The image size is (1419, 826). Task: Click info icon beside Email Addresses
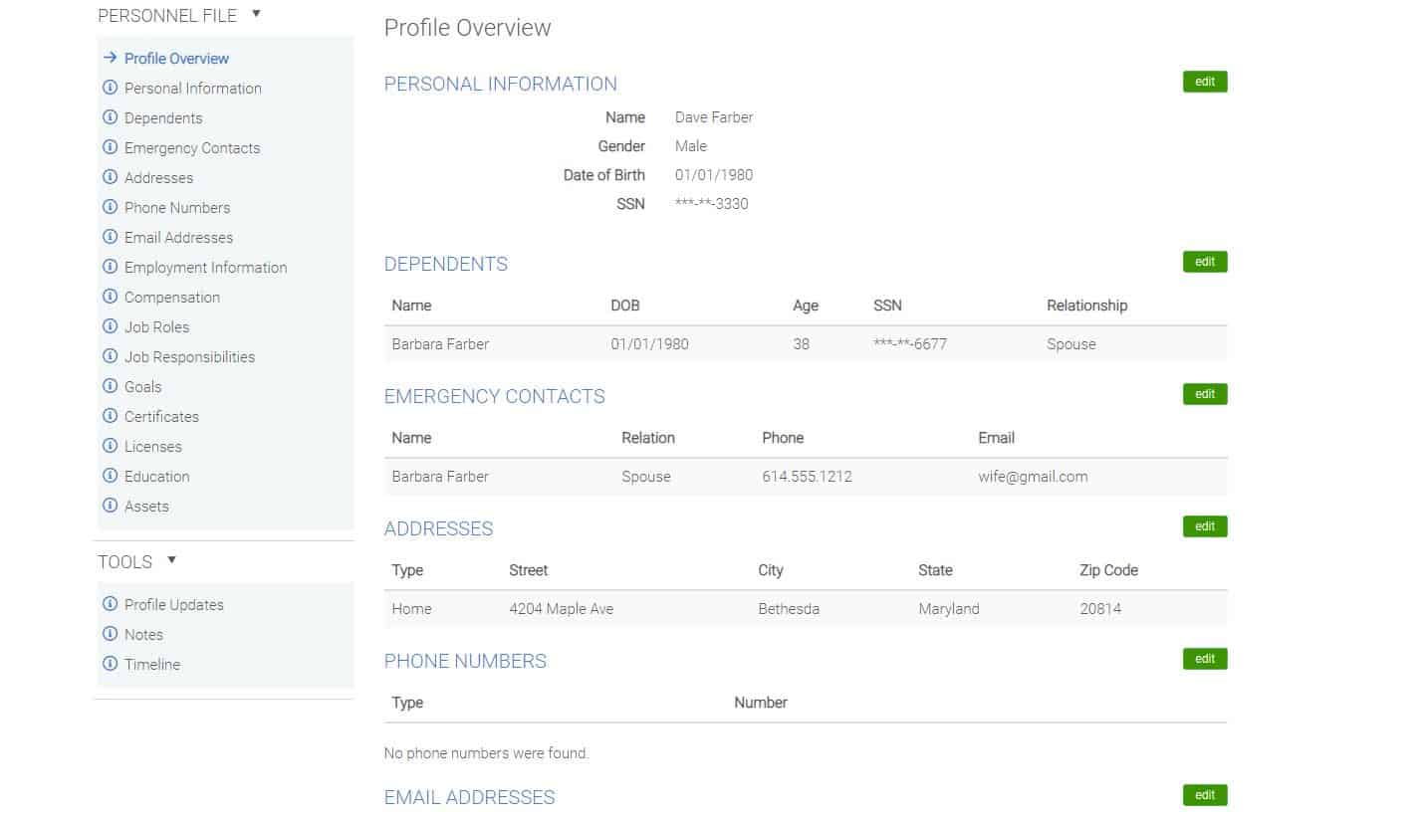111,237
